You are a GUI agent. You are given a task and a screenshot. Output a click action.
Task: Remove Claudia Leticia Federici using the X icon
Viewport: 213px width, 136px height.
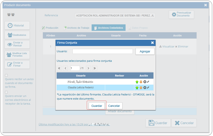(145, 87)
